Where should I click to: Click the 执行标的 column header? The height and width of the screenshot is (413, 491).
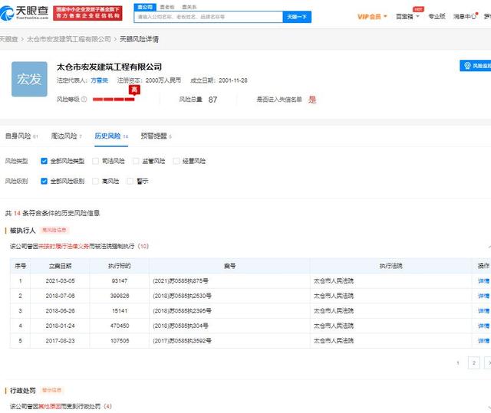pyautogui.click(x=120, y=266)
